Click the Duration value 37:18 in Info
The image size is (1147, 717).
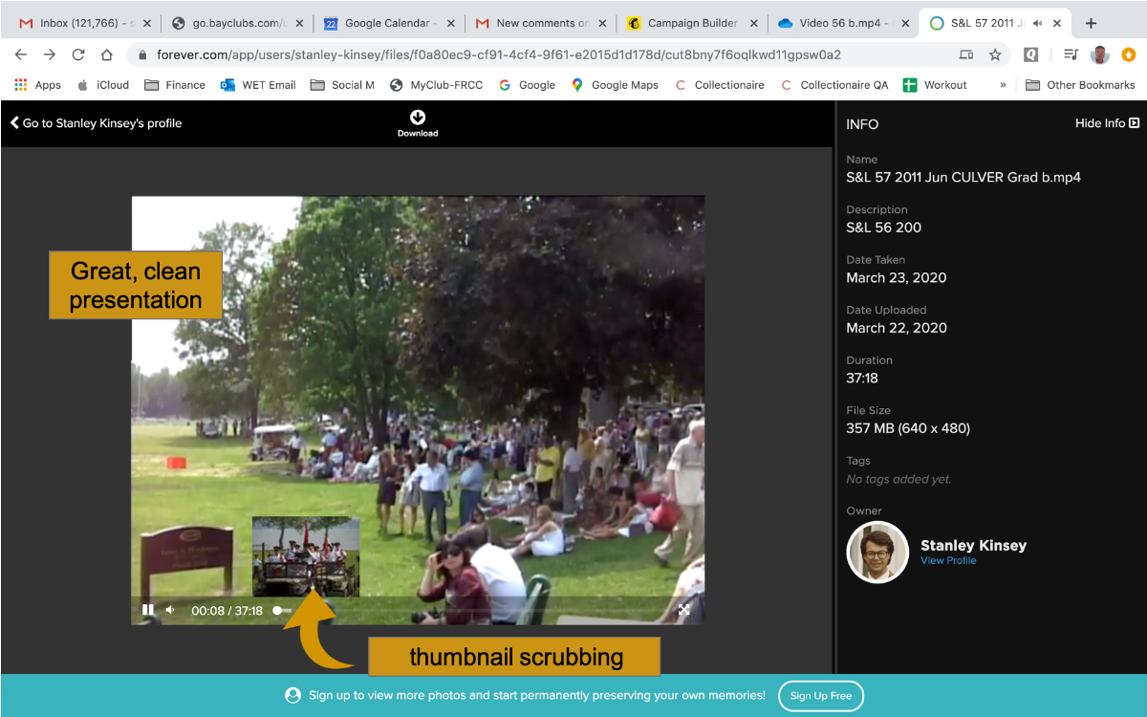[x=862, y=379]
